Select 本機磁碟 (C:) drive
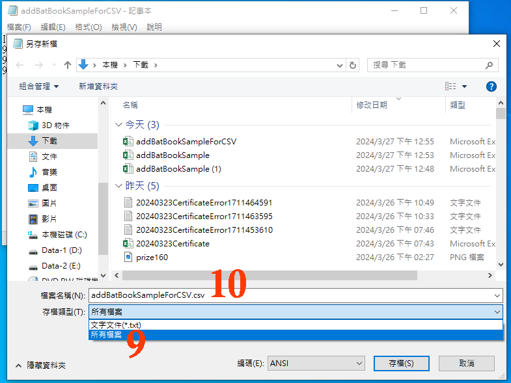 (64, 235)
